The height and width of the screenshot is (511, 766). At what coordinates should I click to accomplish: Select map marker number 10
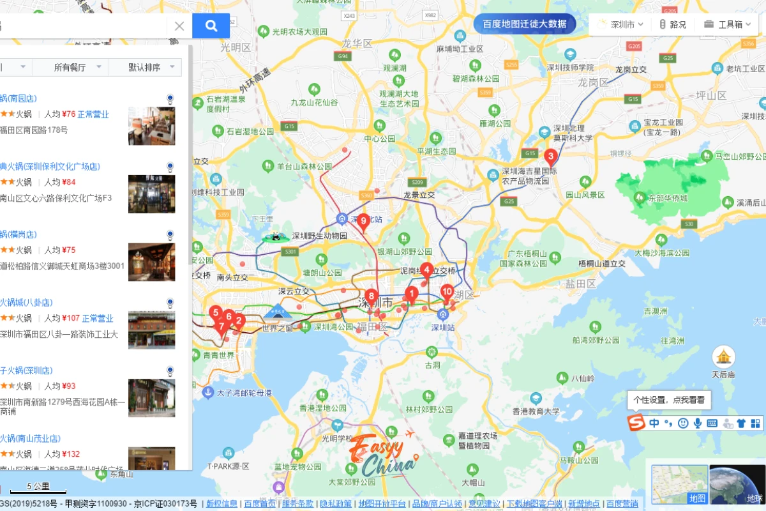(x=447, y=293)
